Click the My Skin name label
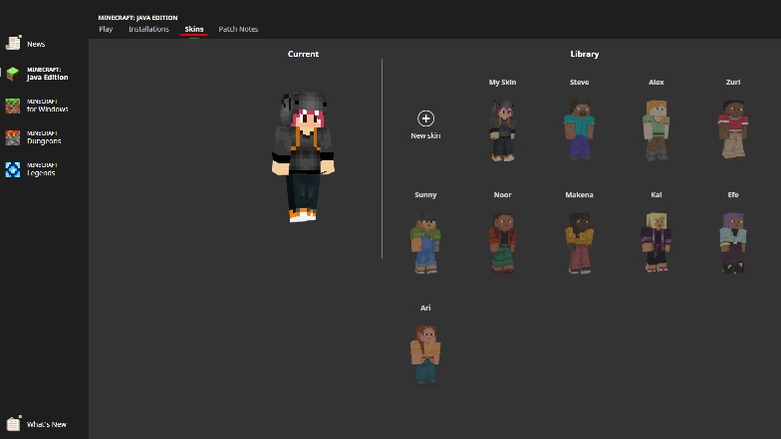This screenshot has height=439, width=781. click(x=502, y=82)
